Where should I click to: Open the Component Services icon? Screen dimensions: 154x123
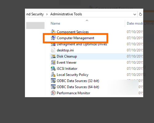click(53, 32)
